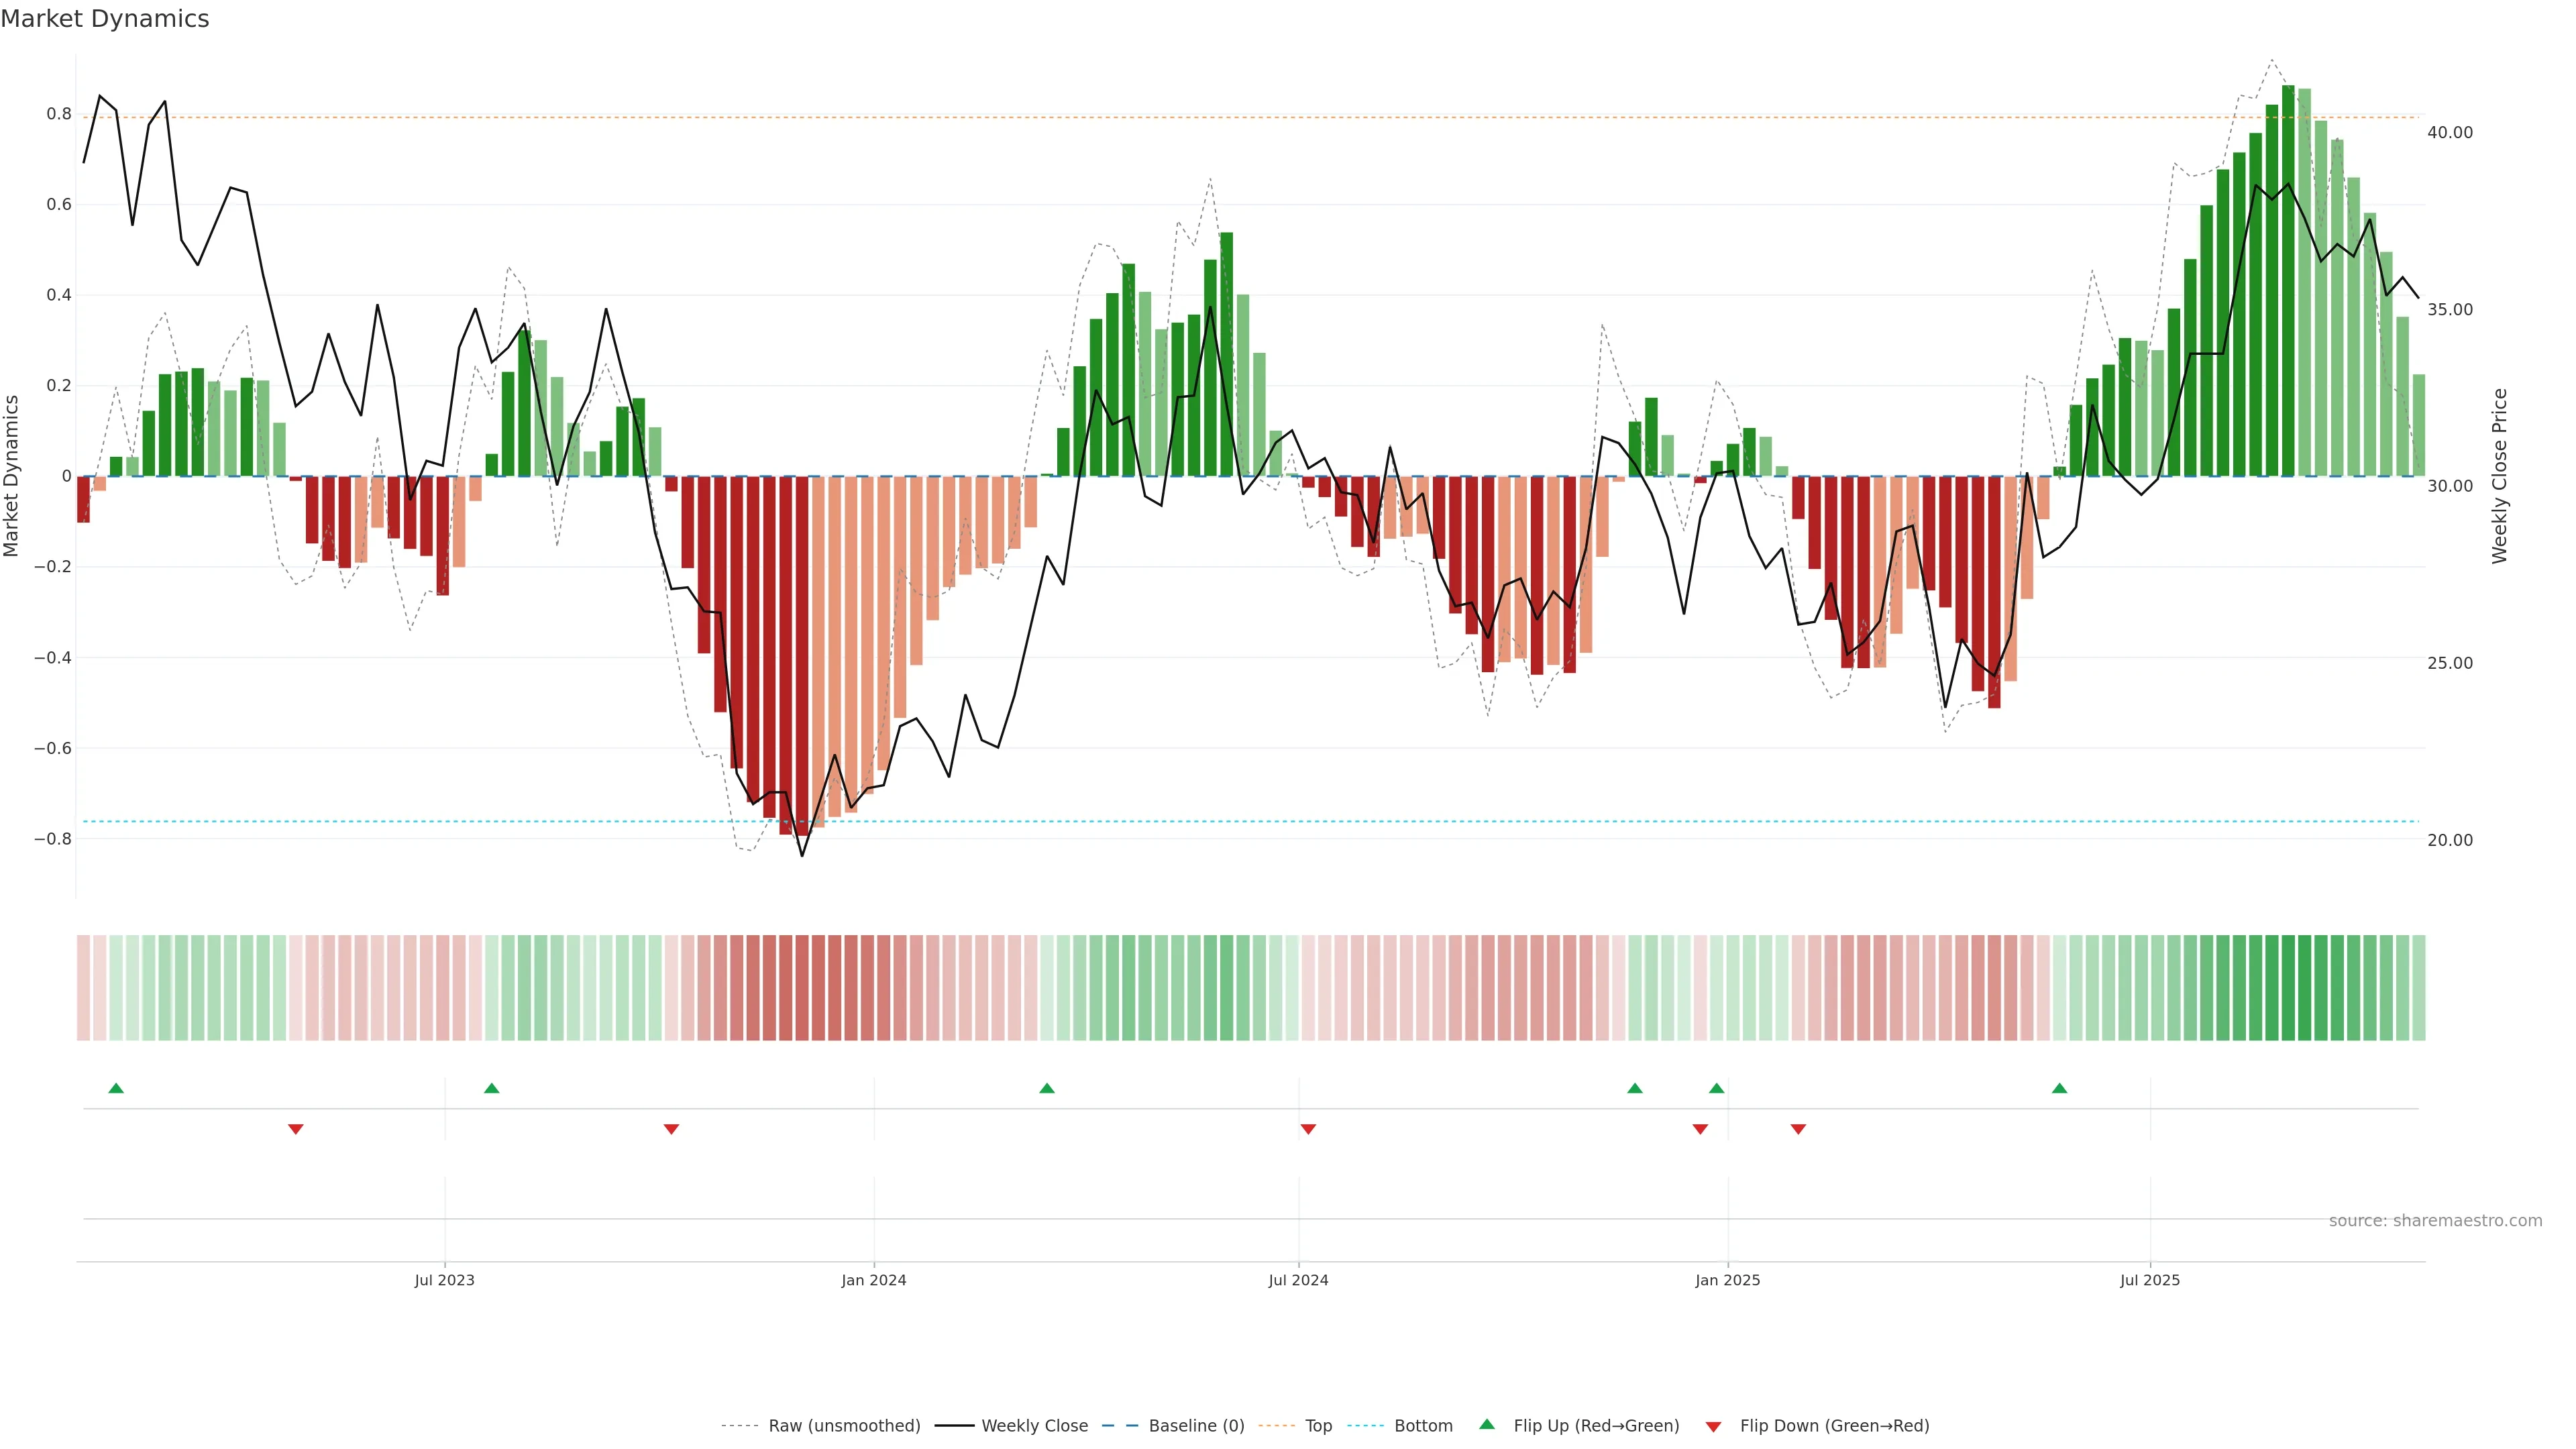The width and height of the screenshot is (2576, 1449).
Task: Click the 40.00 weekly close axis label
Action: [2450, 132]
